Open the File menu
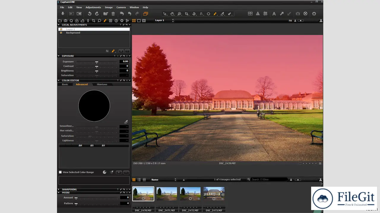The height and width of the screenshot is (213, 380). [x=62, y=7]
